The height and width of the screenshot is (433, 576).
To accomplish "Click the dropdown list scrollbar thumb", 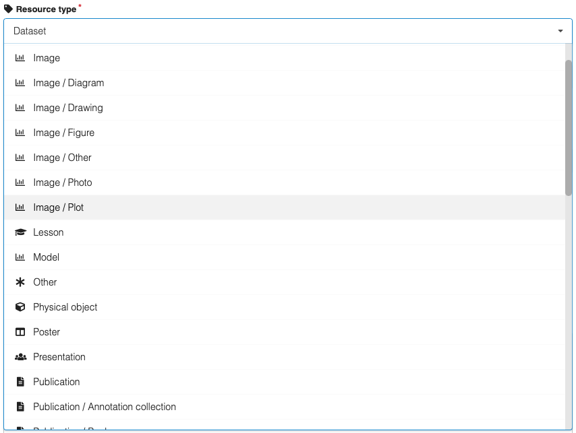I will click(569, 128).
